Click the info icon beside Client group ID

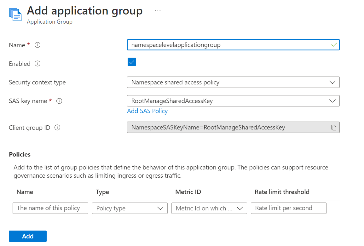(57, 128)
